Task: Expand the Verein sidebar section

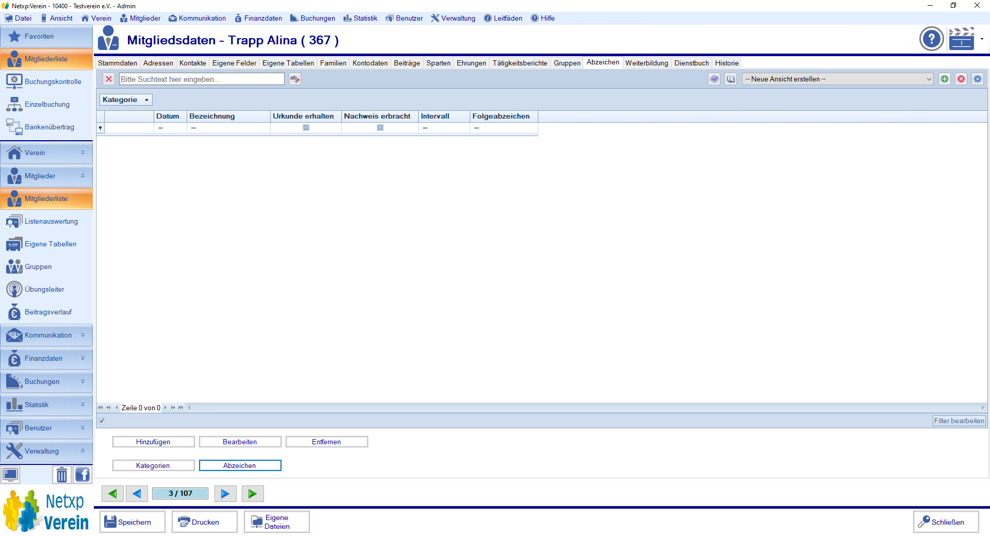Action: (46, 153)
